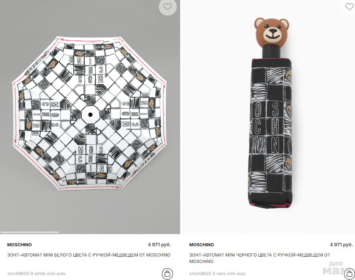The height and width of the screenshot is (280, 355).
Task: Favorite the black Moschino umbrella with heart icon
Action: (349, 6)
